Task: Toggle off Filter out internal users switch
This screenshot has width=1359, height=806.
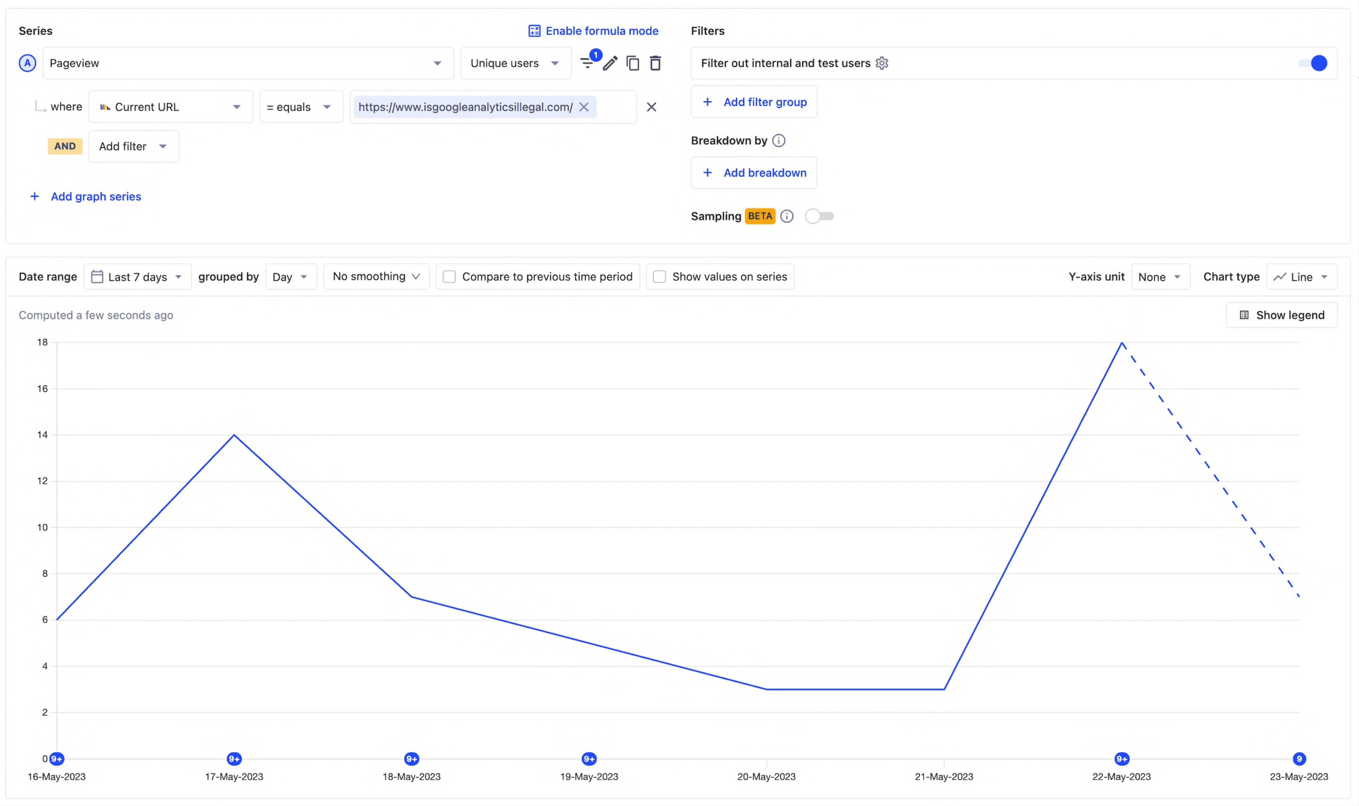Action: coord(1313,63)
